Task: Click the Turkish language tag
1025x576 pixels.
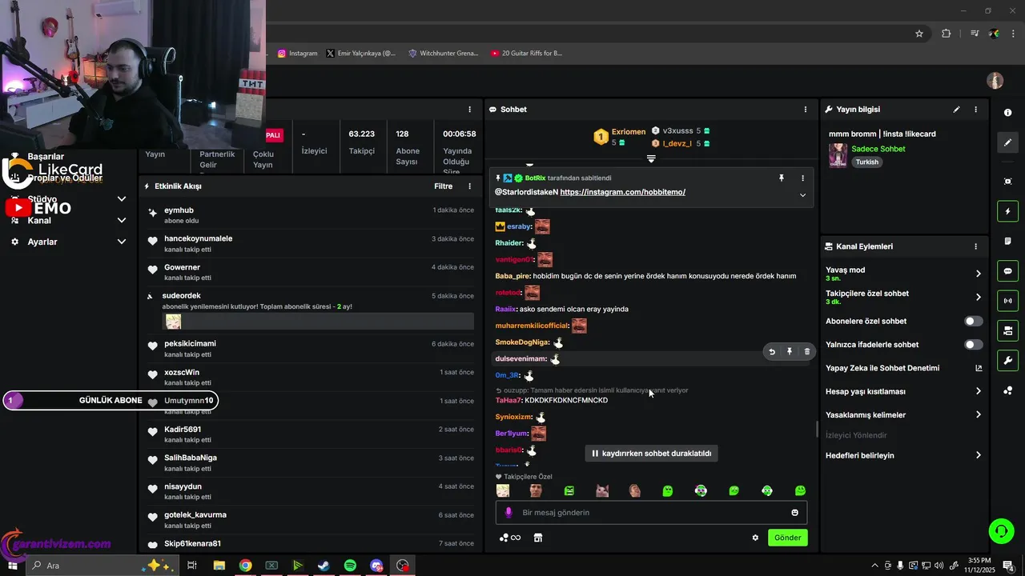Action: 866,162
